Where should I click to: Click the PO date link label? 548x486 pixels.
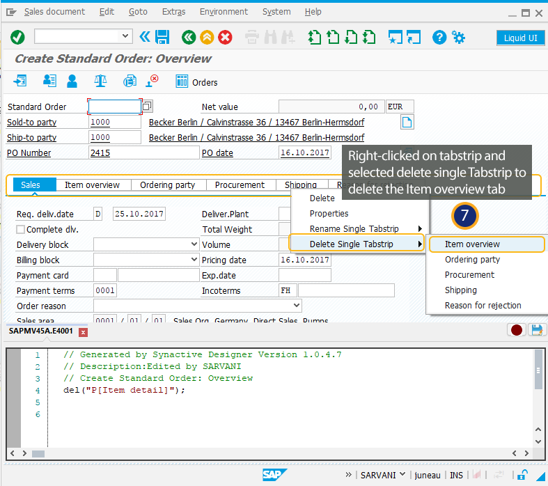click(217, 153)
